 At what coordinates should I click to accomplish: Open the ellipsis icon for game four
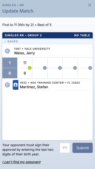pyautogui.click(x=75, y=68)
